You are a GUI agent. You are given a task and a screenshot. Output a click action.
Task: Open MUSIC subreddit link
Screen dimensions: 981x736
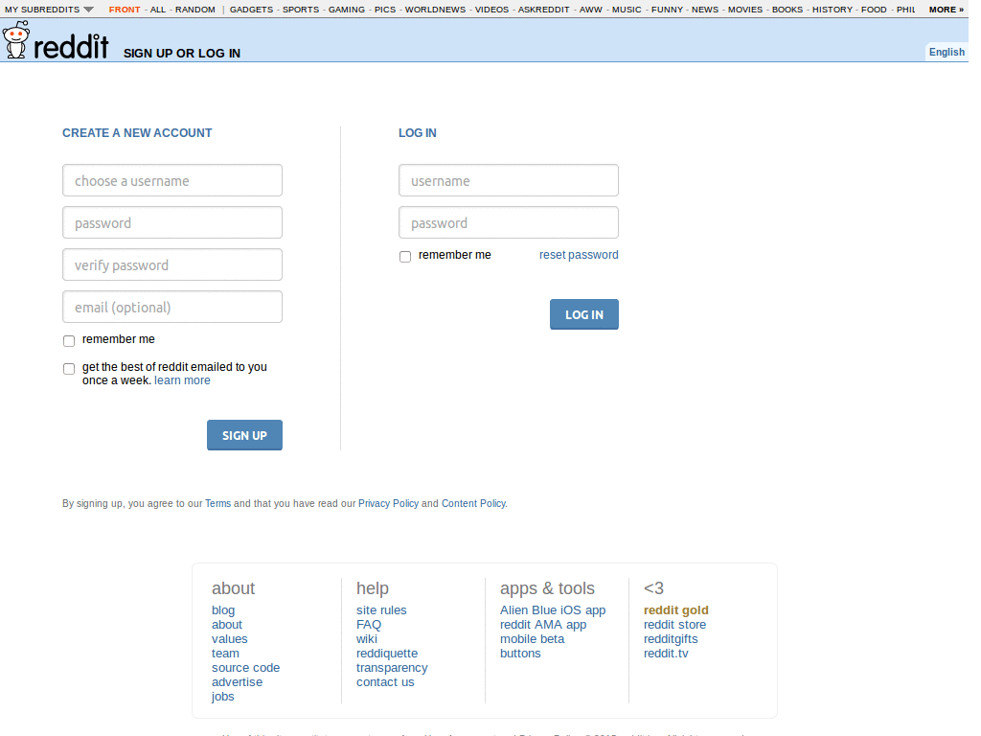coord(627,10)
